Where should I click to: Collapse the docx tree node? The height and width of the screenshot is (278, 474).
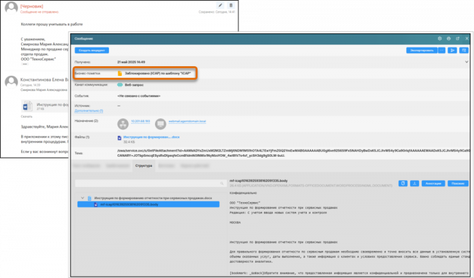pyautogui.click(x=83, y=198)
